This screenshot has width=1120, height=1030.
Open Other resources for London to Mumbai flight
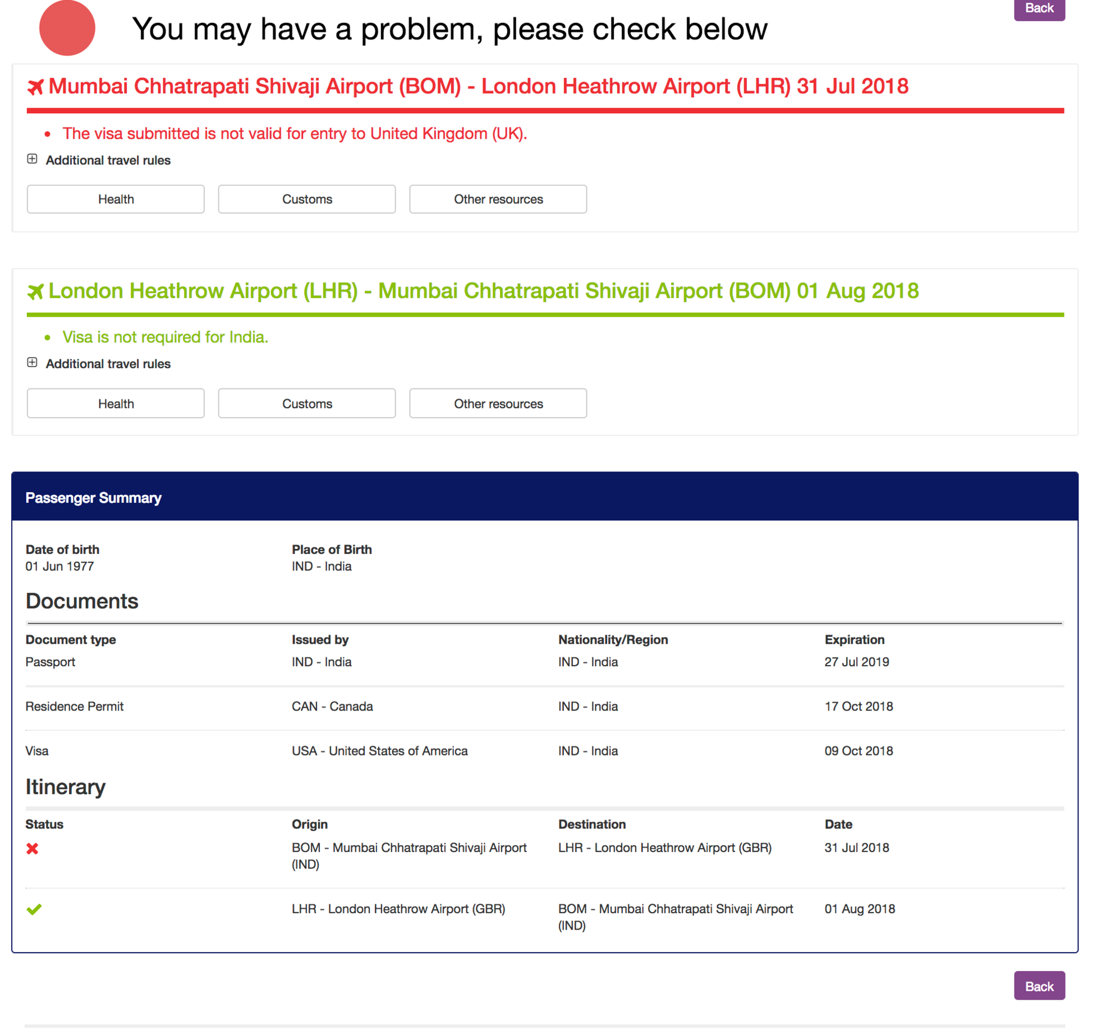click(498, 404)
